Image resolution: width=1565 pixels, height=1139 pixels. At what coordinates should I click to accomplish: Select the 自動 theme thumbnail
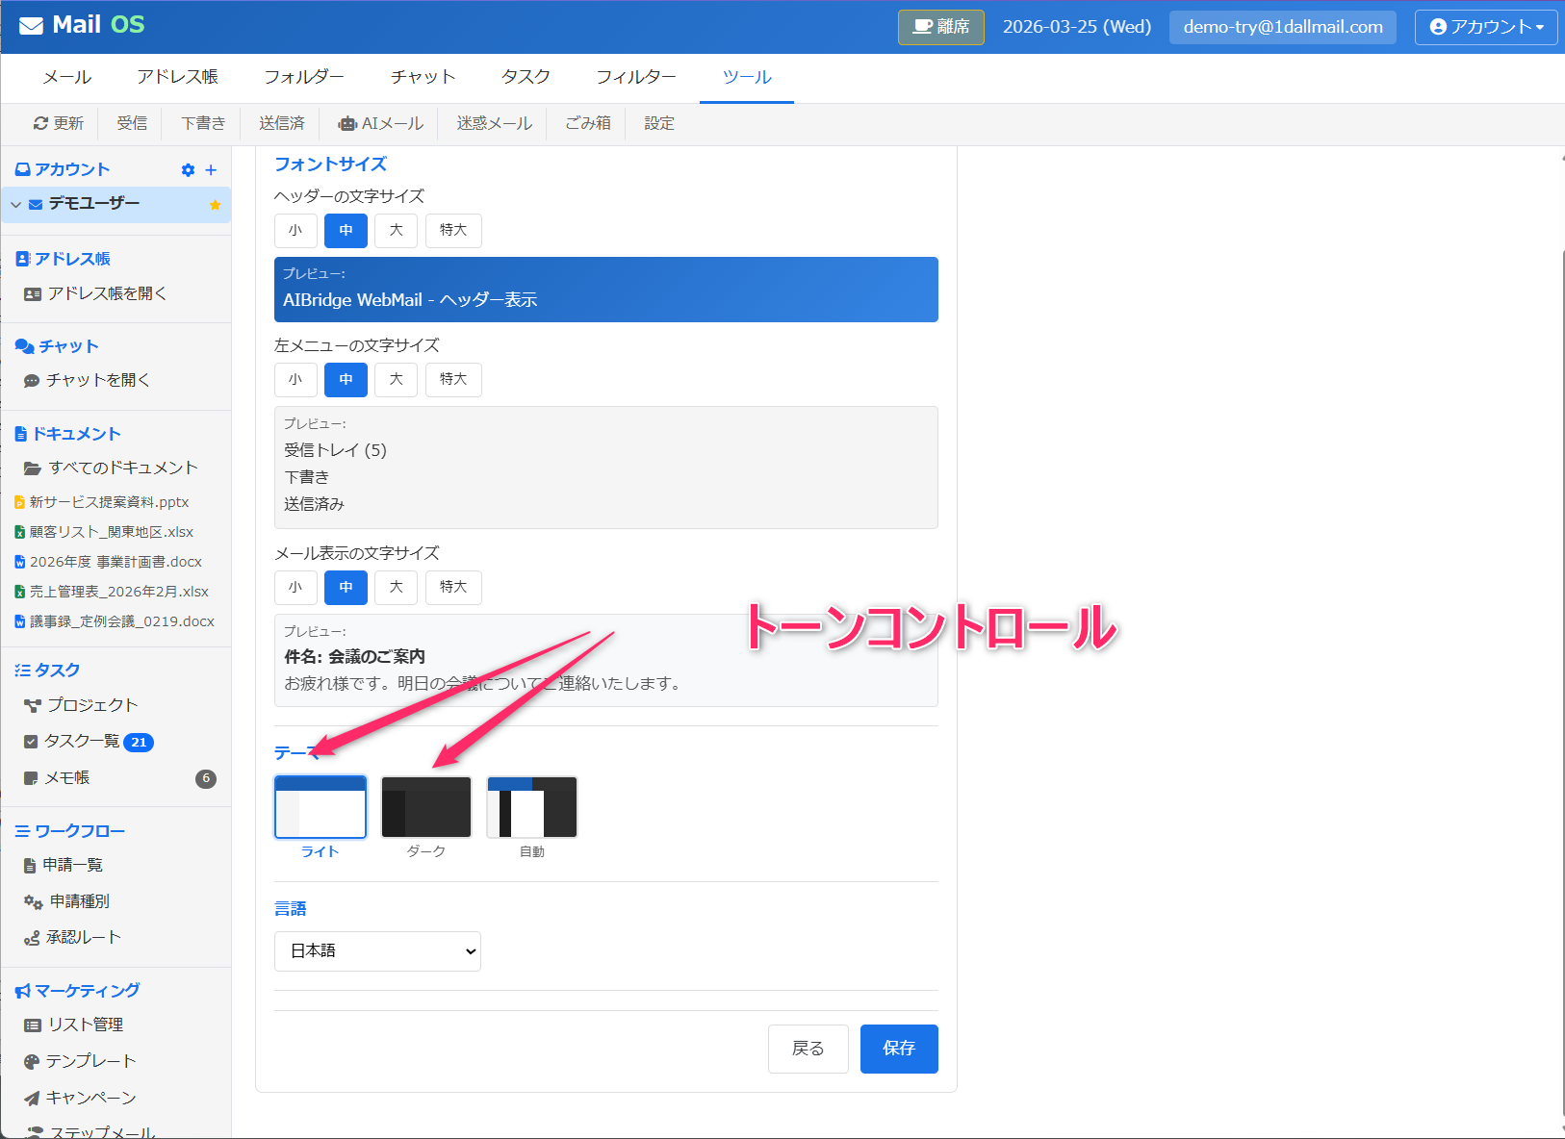(532, 807)
